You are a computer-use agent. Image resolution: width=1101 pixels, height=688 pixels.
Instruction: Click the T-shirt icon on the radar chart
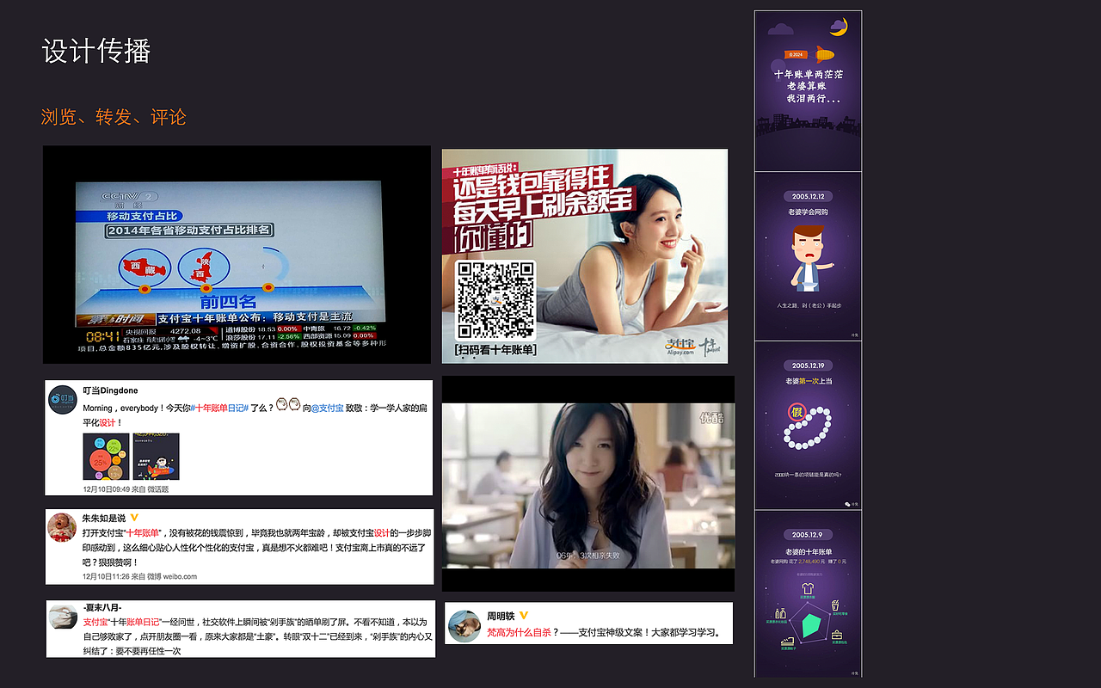coord(807,589)
